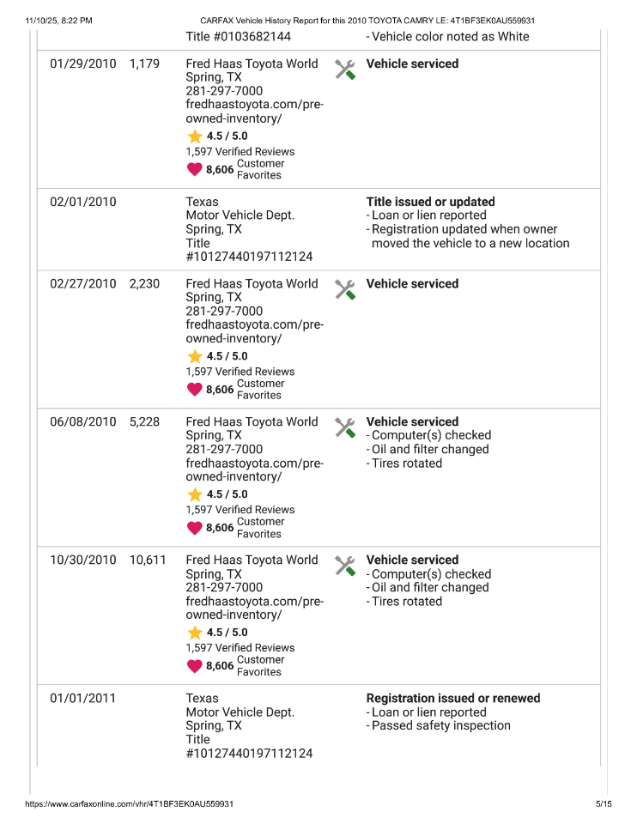Open 1,597 Verified Reviews in 10/30/2010 entry

coord(240,648)
